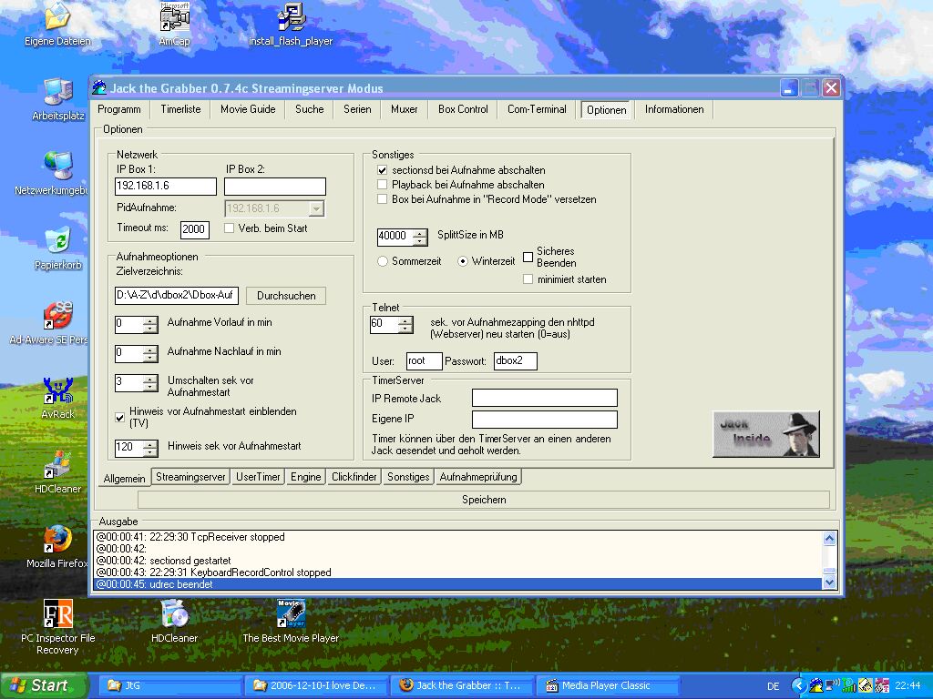Click the Jack Inside logo image
This screenshot has width=933, height=699.
765,433
